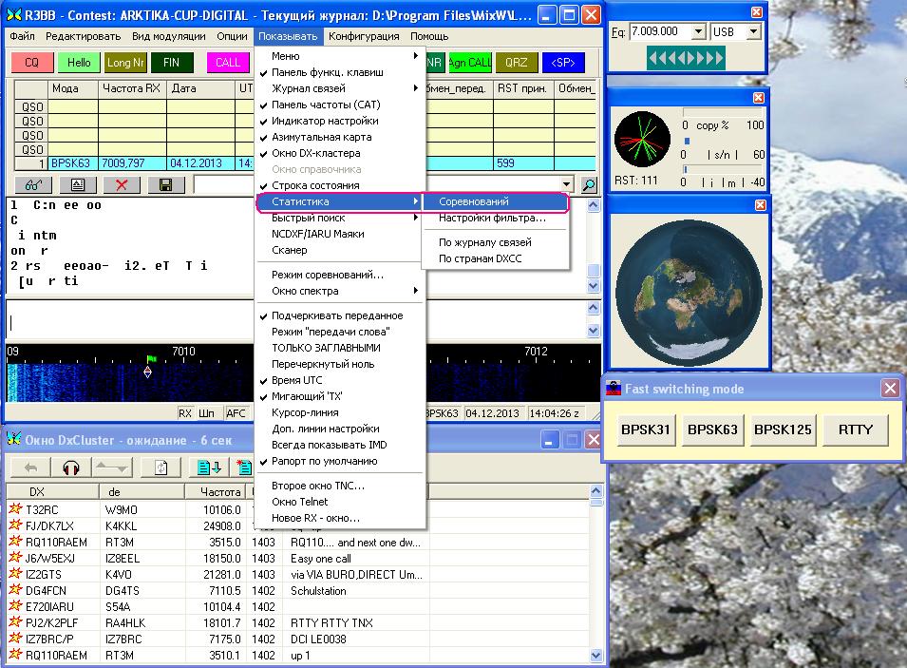Click the RTTY mode button
907x668 pixels.
tap(855, 429)
